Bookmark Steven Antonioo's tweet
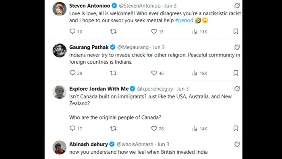 (236, 31)
